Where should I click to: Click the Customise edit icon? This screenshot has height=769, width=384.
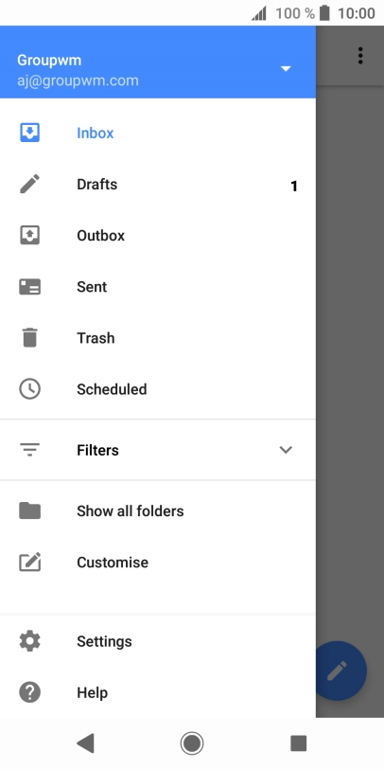tap(30, 562)
